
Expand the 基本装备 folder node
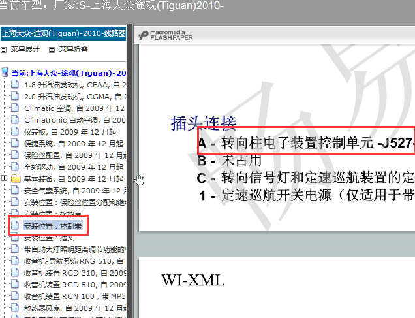pos(4,178)
